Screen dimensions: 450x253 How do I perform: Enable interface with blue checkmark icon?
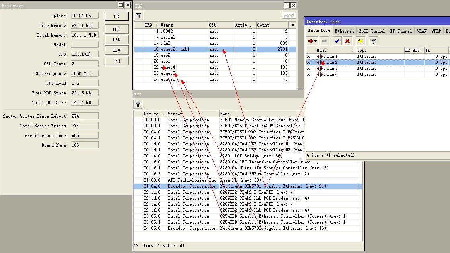click(337, 41)
